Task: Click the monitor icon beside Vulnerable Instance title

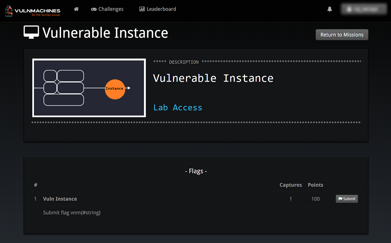Action: [x=31, y=32]
